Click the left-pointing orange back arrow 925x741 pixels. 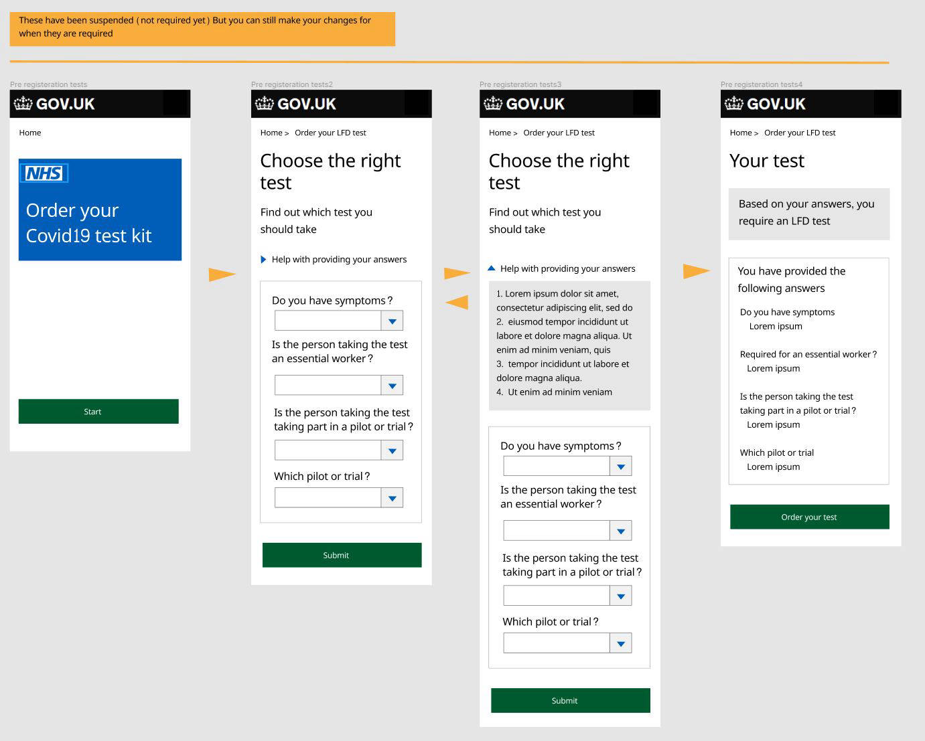click(457, 303)
